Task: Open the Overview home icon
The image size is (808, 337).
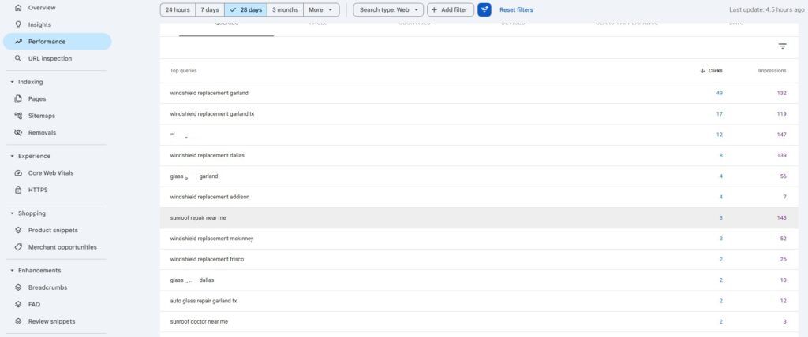Action: 18,7
